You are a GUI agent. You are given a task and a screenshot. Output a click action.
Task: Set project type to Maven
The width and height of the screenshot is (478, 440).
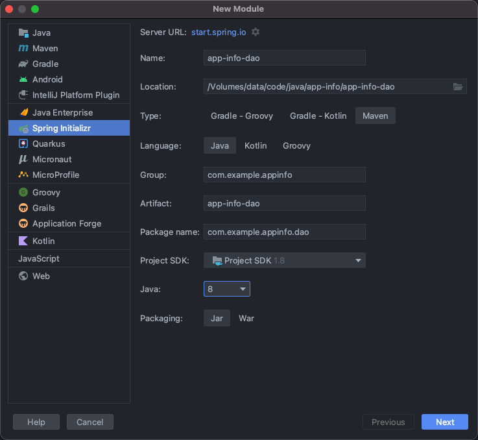tap(376, 116)
